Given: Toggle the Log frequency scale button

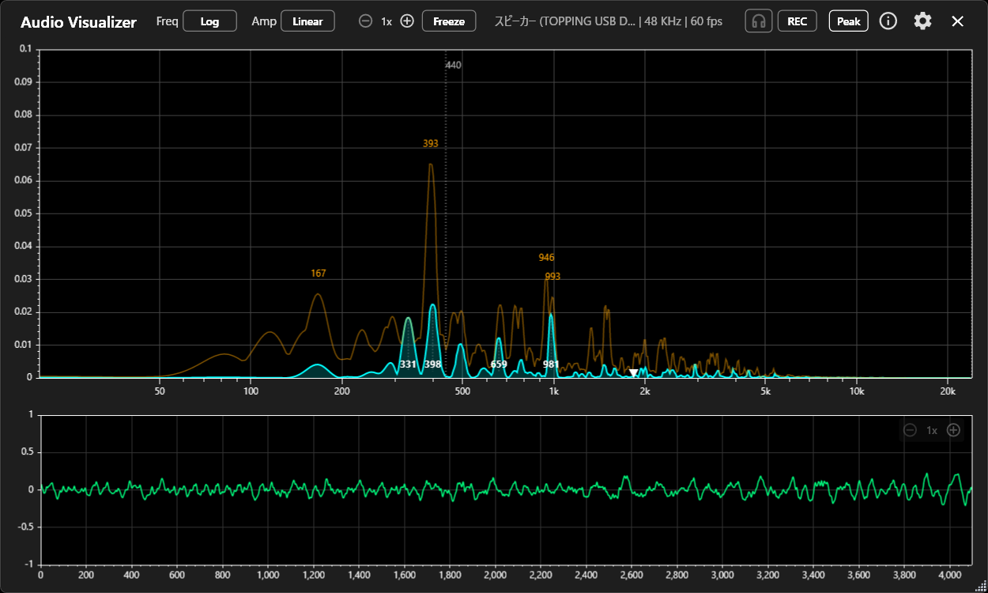Looking at the screenshot, I should point(209,21).
